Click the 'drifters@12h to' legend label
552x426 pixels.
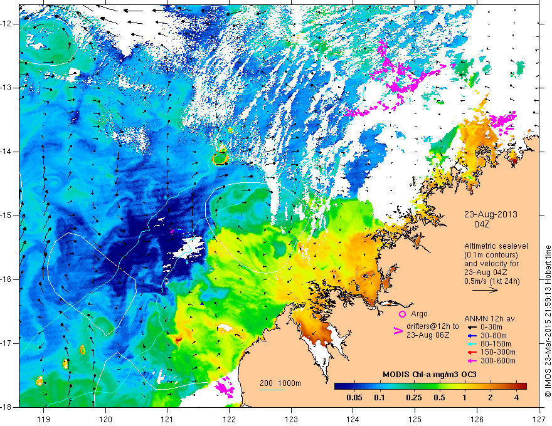click(x=433, y=326)
